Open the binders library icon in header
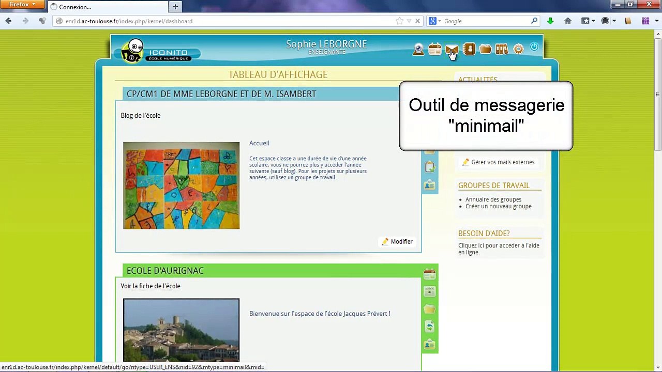 (502, 49)
